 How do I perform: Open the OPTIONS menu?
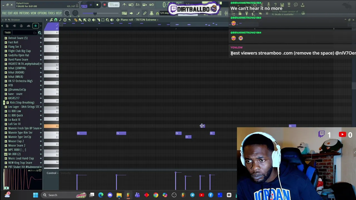click(x=42, y=13)
